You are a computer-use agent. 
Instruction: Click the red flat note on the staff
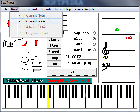coord(130,38)
